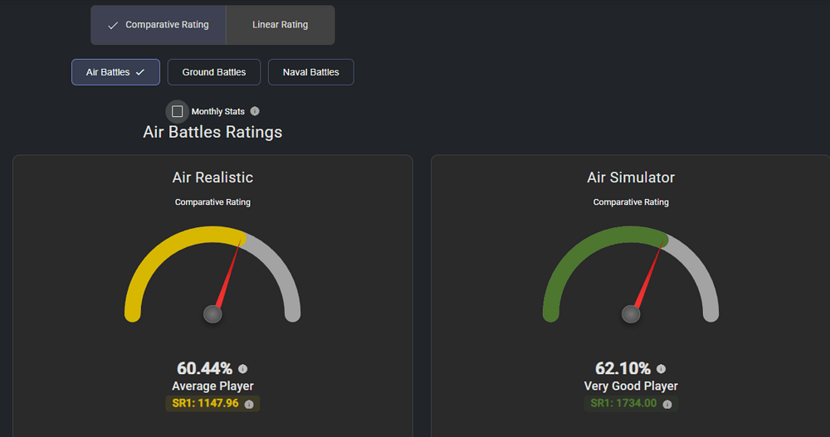This screenshot has height=437, width=830.
Task: Click the Air Simulator gauge pivot knob
Action: 632,314
